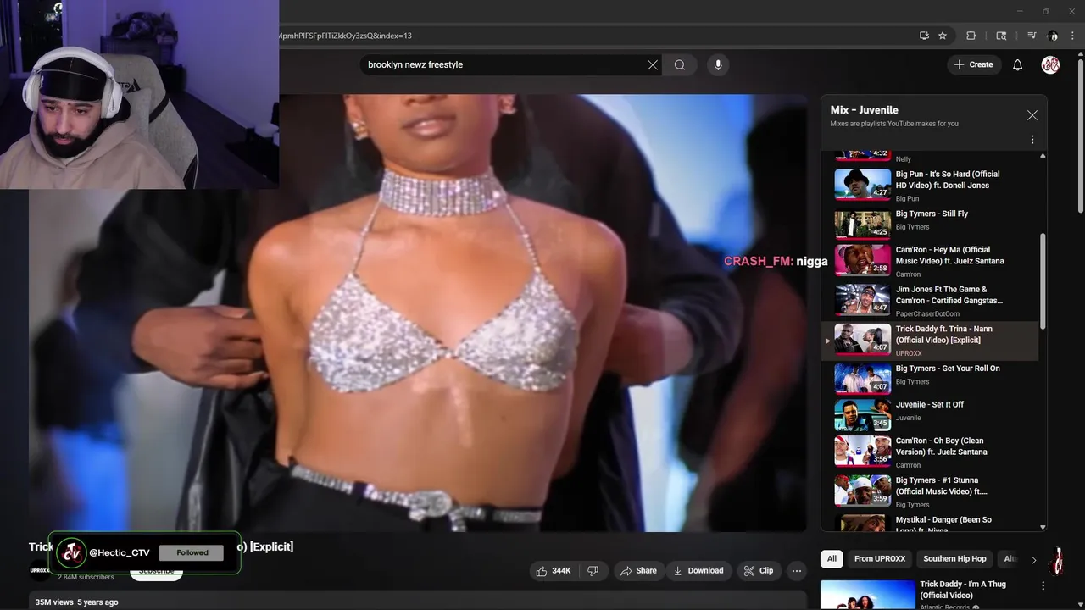1085x610 pixels.
Task: Clear the search box with the X icon
Action: click(653, 65)
